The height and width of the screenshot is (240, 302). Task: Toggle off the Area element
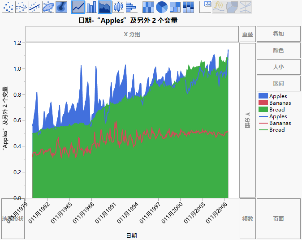point(105,6)
